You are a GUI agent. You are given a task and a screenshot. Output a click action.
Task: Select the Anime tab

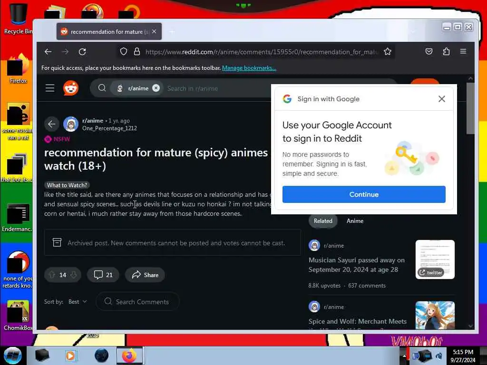pyautogui.click(x=355, y=221)
